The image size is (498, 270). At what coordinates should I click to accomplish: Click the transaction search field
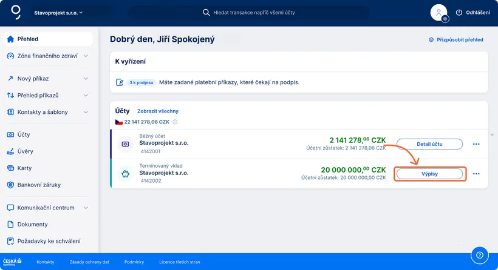(248, 13)
